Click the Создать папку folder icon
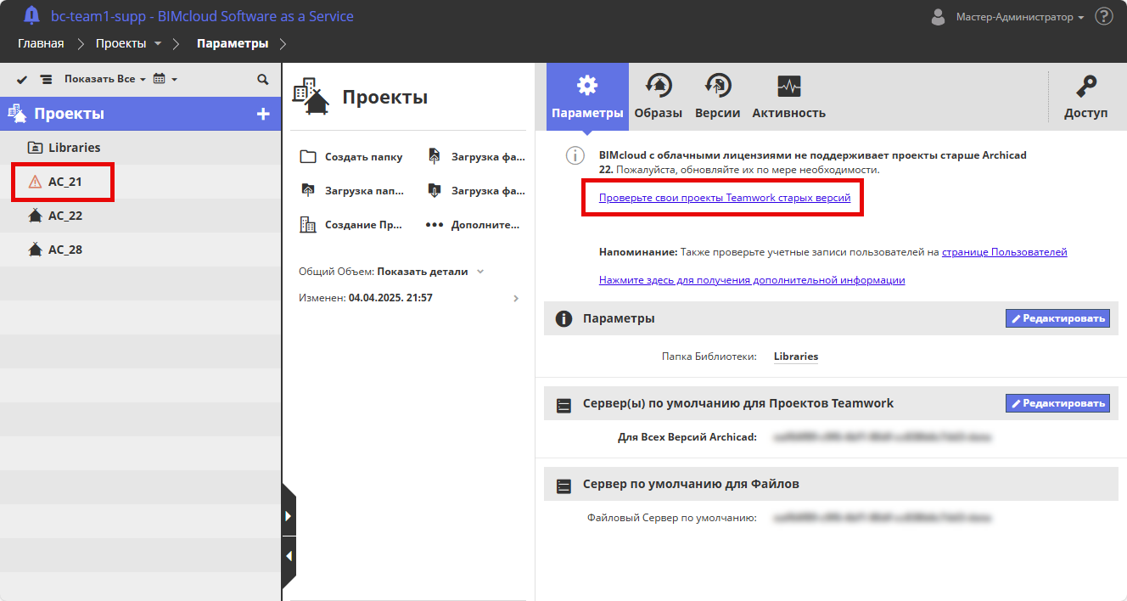The image size is (1127, 601). coord(309,157)
